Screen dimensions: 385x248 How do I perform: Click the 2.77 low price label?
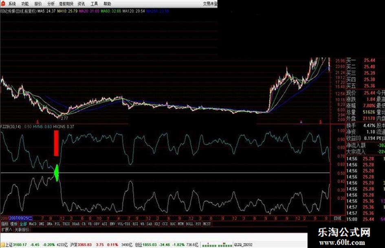tap(64, 119)
